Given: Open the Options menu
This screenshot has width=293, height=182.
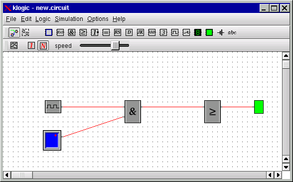Looking at the screenshot, I should pyautogui.click(x=98, y=19).
